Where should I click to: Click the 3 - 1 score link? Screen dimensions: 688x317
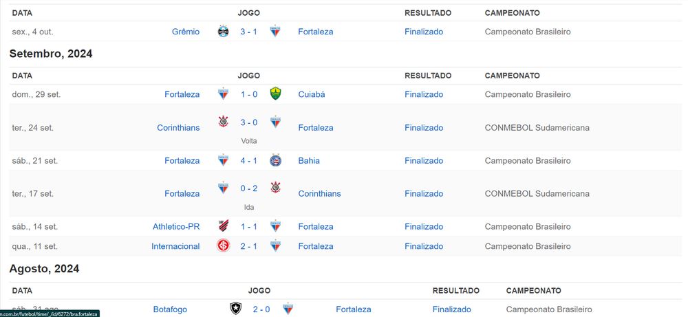coord(248,32)
